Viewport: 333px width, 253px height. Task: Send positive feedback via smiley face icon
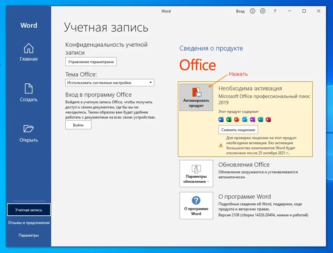253,11
